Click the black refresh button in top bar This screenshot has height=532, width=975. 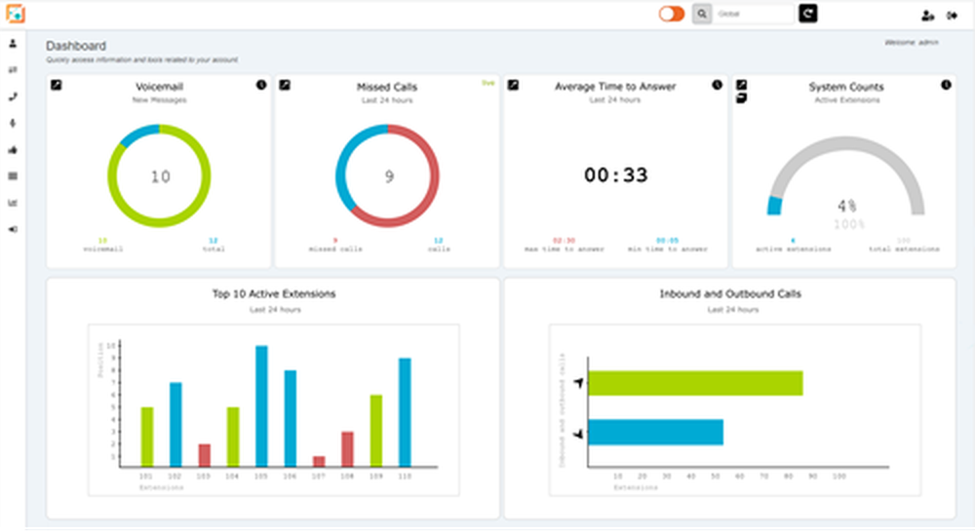(x=807, y=13)
